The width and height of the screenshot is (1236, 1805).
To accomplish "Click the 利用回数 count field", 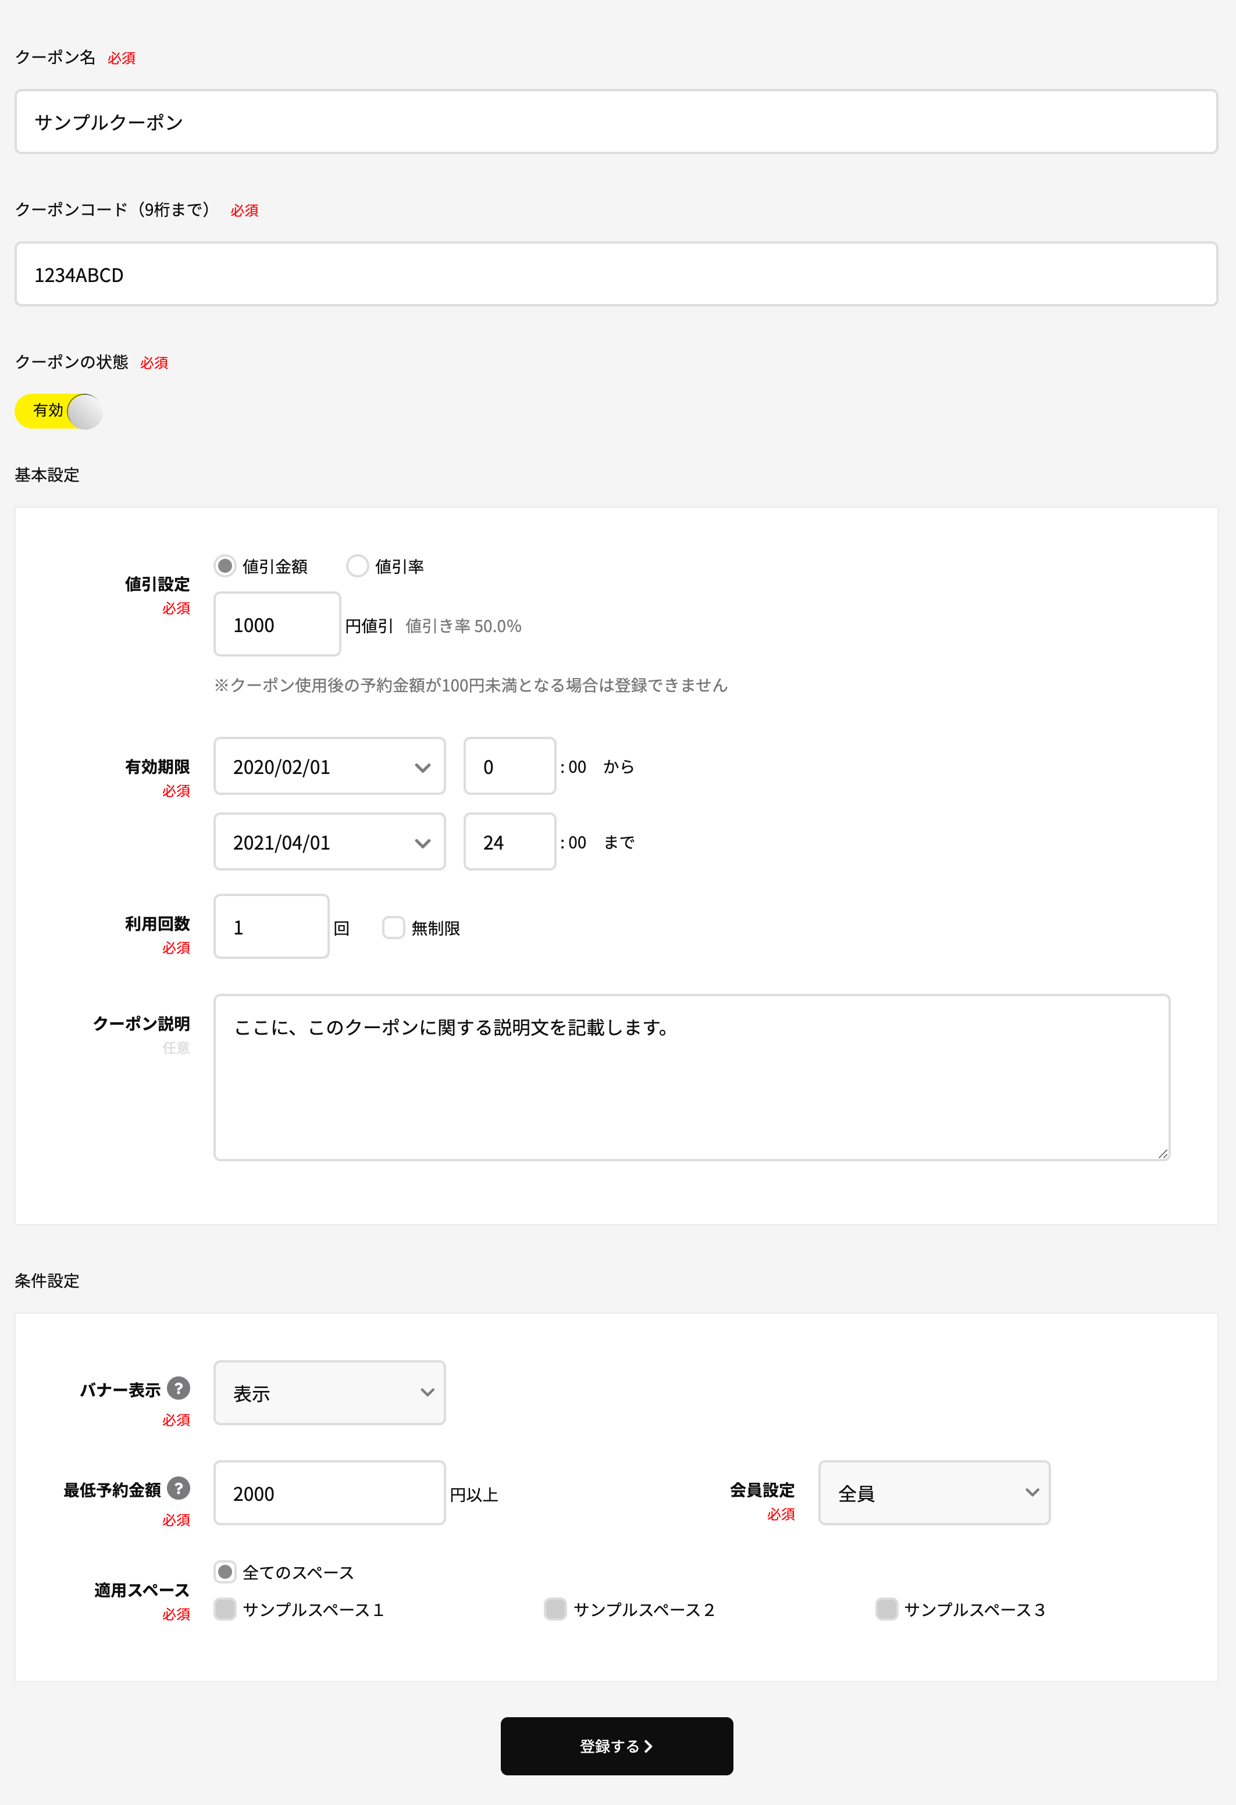I will point(271,926).
